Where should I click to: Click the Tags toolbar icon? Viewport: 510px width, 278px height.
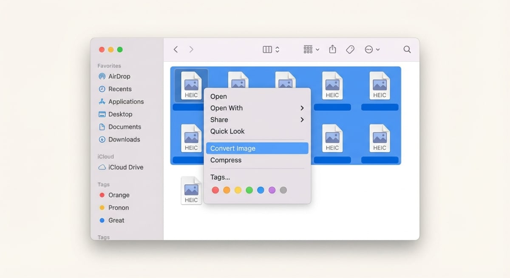[x=350, y=49]
